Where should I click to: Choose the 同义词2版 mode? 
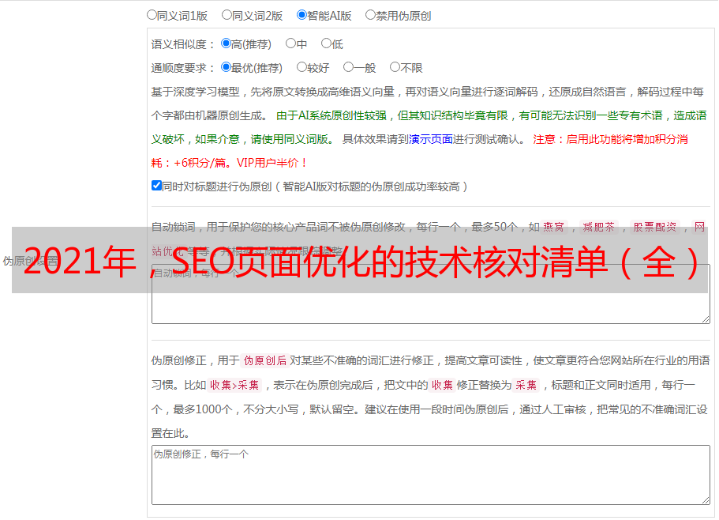click(x=227, y=14)
